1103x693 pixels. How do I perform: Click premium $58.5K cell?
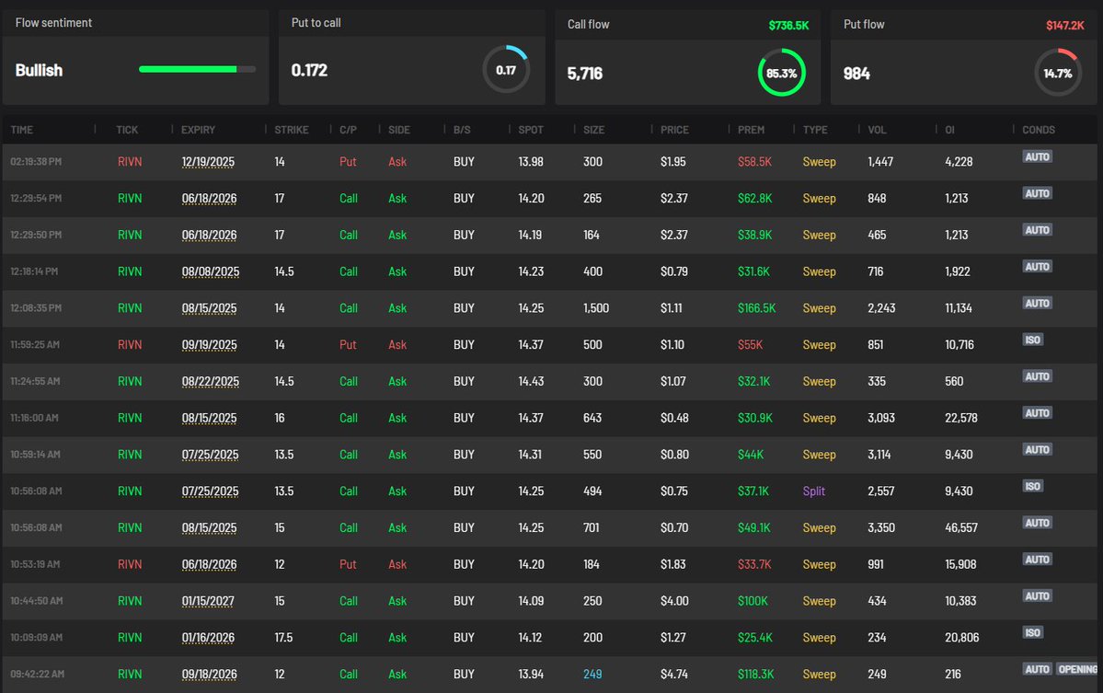tap(754, 162)
